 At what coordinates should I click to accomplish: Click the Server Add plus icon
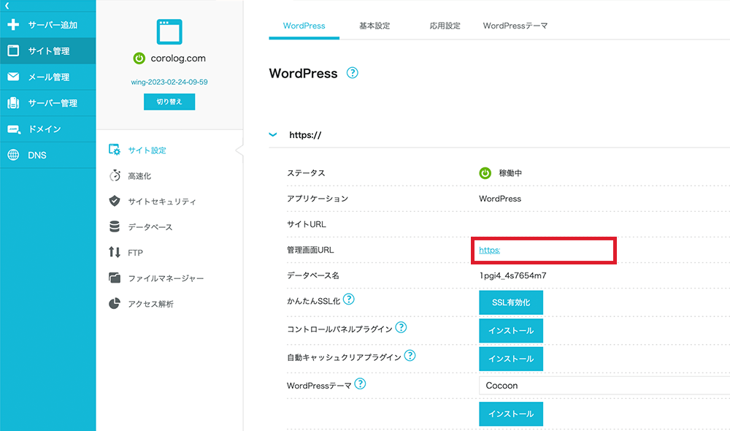click(13, 25)
